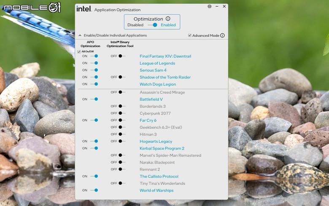Turn off APO for Hogwarts Legacy
Viewport: 329px width, 206px height.
[94, 141]
